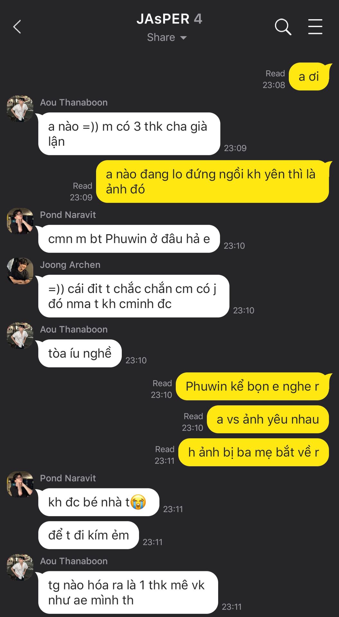The width and height of the screenshot is (339, 617).
Task: Open Pond Naravit's avatar beside 'cmn m bt Phuwin' message
Action: [20, 221]
